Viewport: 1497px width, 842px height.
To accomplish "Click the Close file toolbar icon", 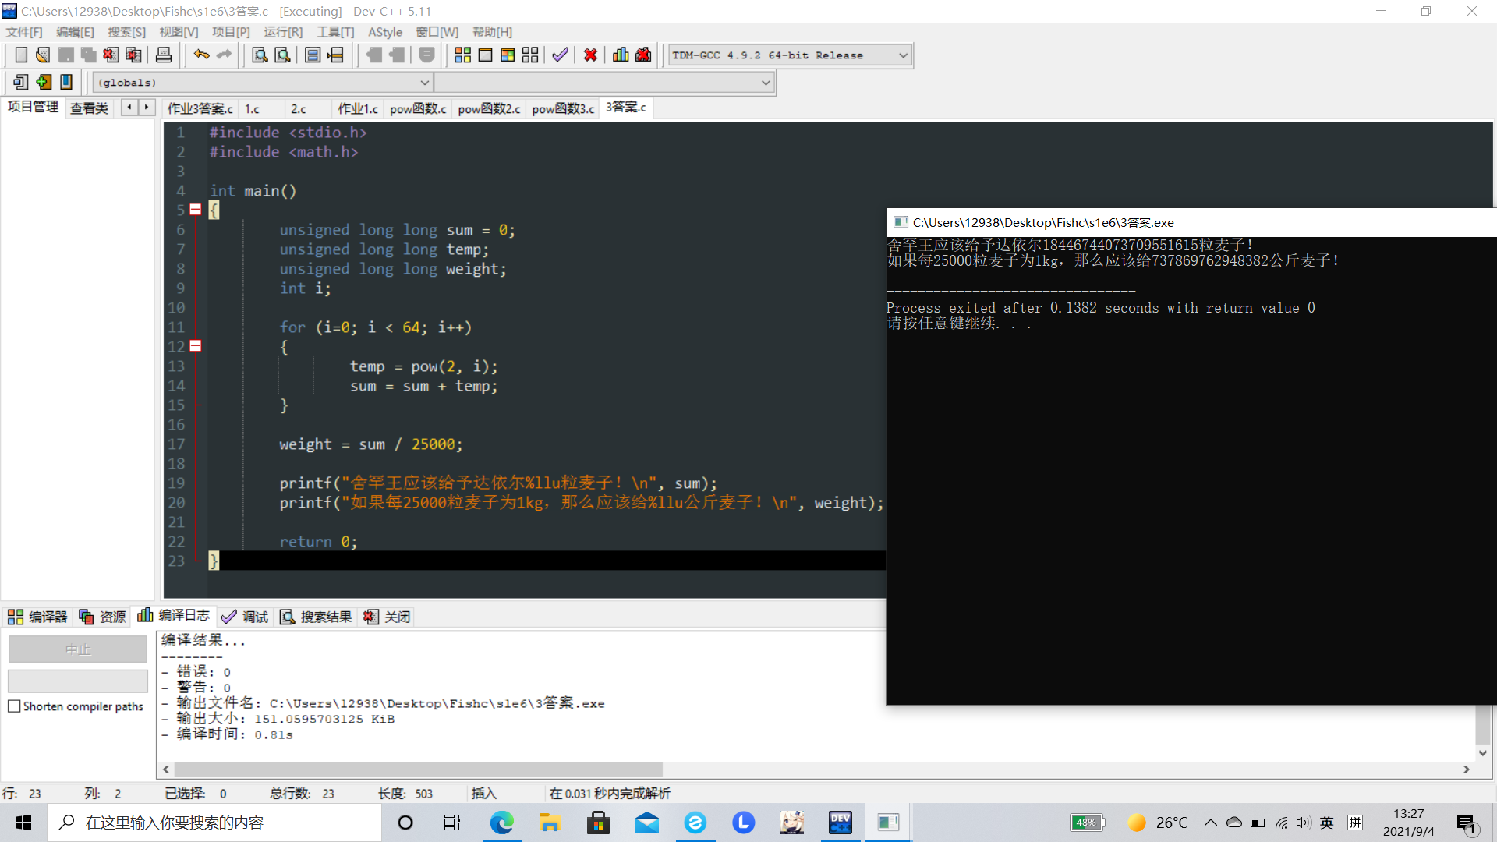I will (x=111, y=55).
